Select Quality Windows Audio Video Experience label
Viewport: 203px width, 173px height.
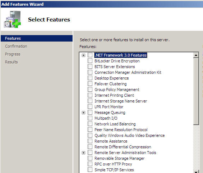pos(130,135)
